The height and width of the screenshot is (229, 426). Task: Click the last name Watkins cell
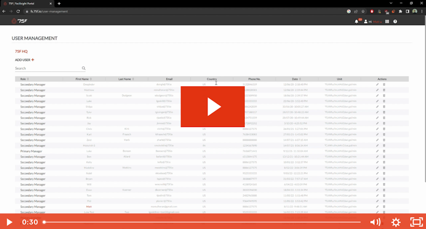[127, 168]
